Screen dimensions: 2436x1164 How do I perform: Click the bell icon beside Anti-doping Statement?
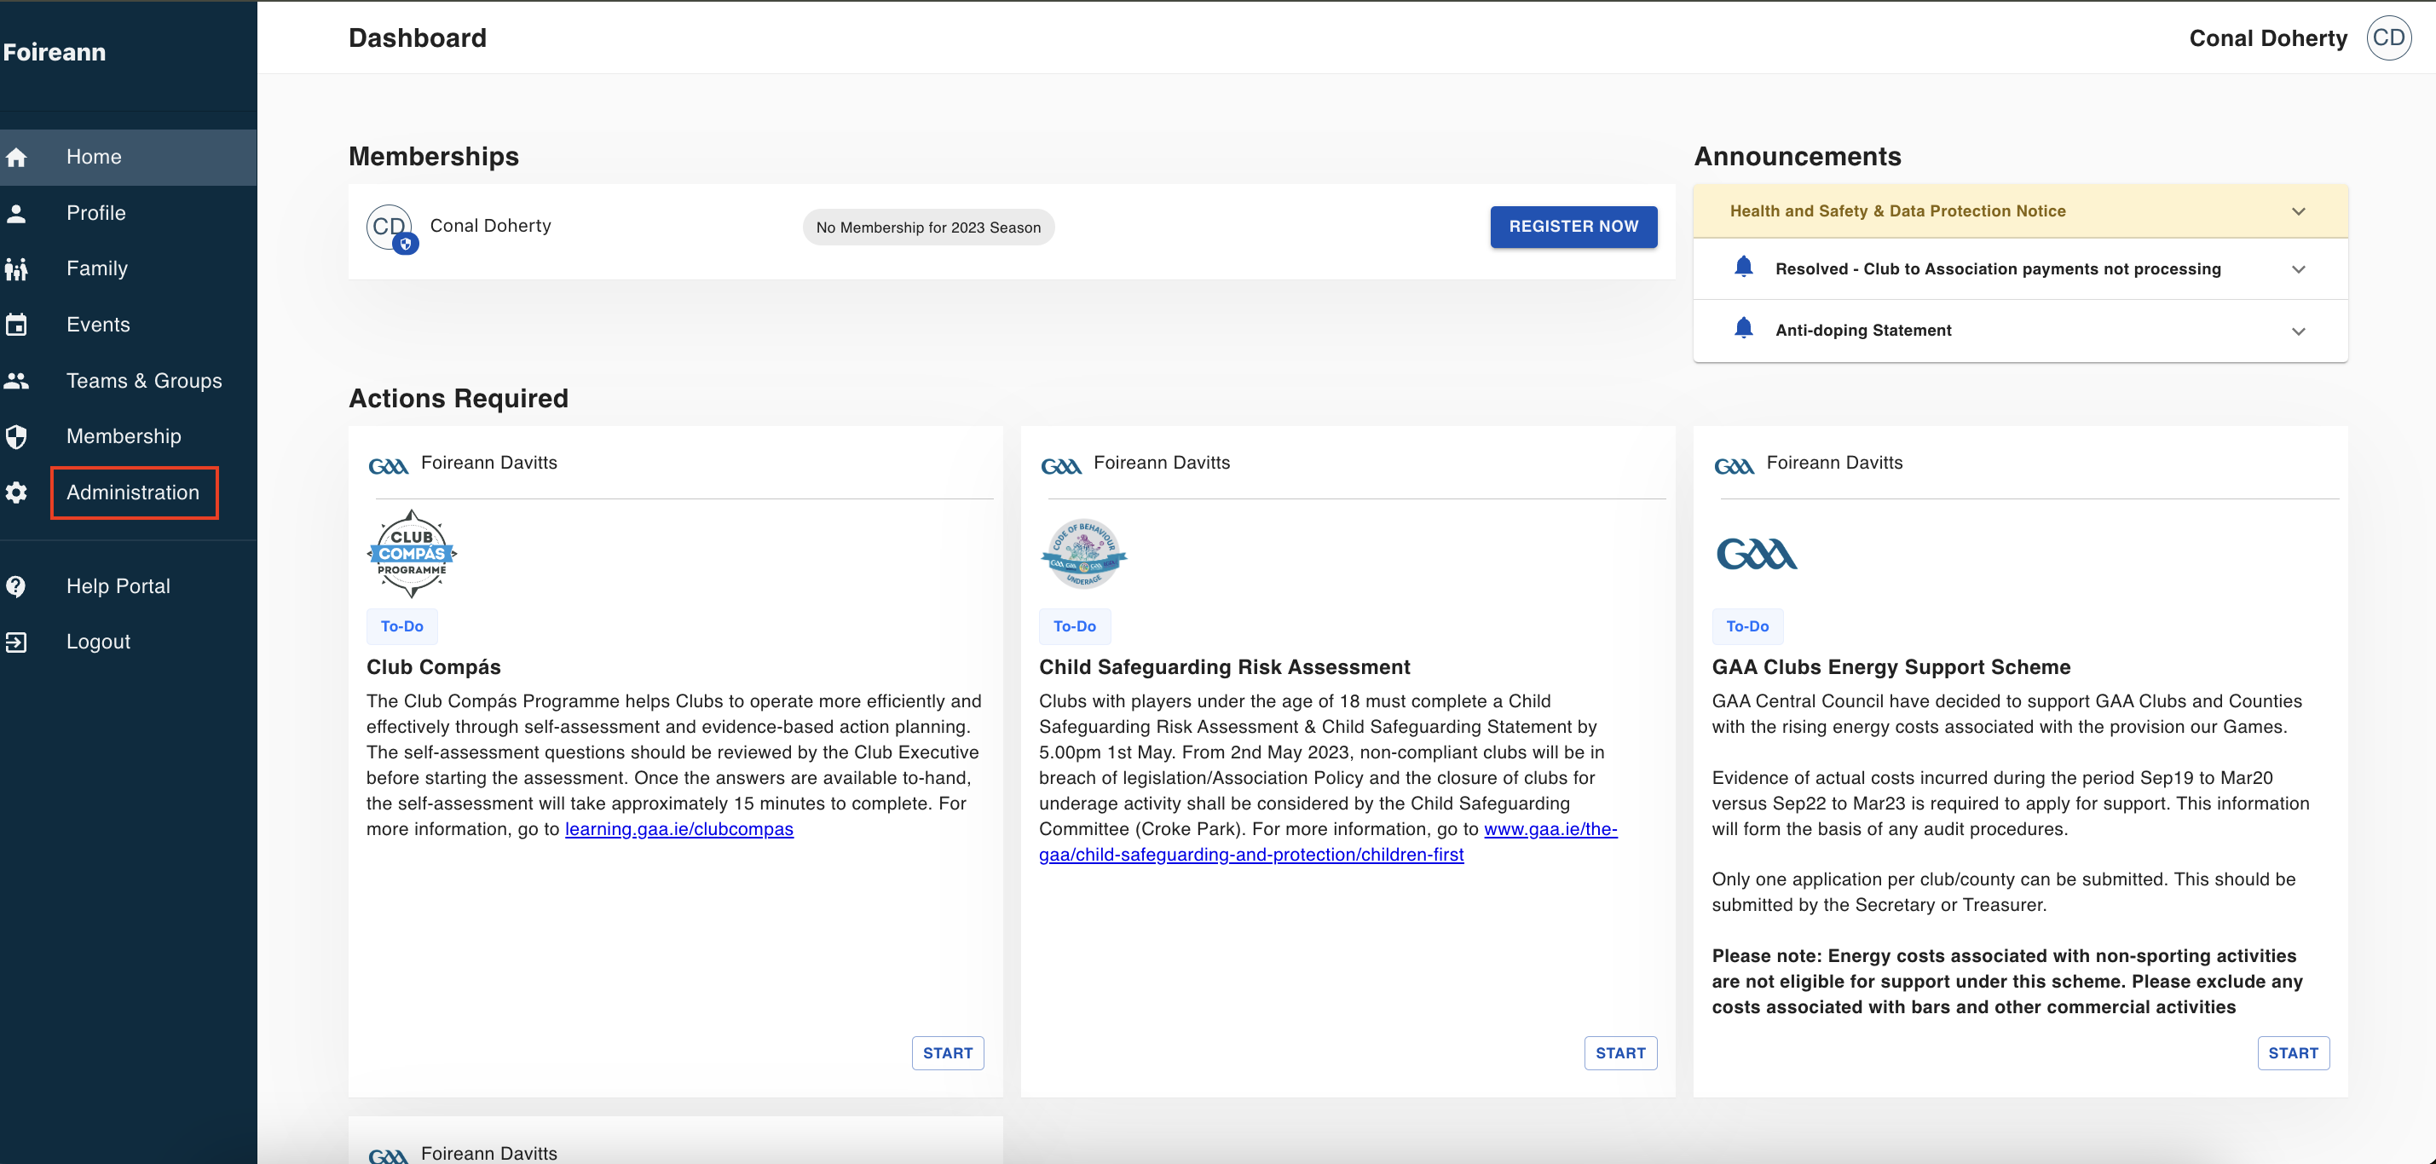coord(1745,328)
